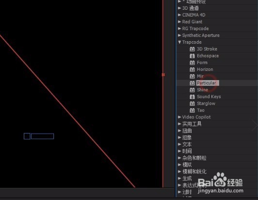258x200 pixels.
Task: Click the 实用工具 label
Action: (x=192, y=124)
